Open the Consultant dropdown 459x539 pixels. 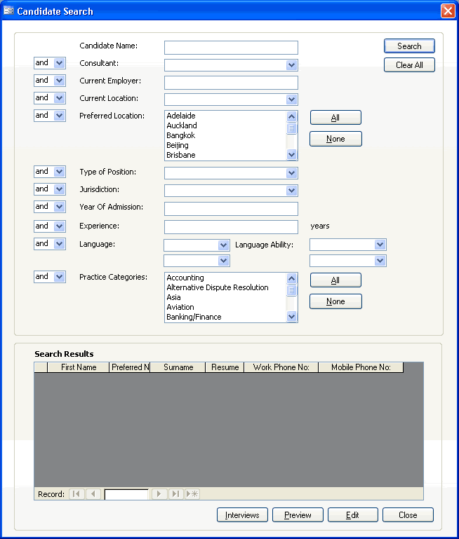(292, 65)
